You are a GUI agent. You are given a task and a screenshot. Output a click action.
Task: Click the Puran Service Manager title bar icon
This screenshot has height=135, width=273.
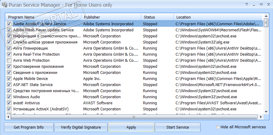tap(4, 5)
